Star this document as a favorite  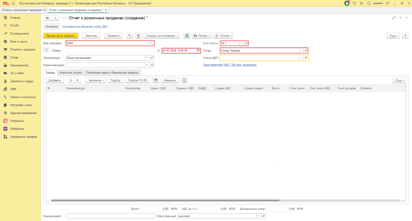(64, 18)
